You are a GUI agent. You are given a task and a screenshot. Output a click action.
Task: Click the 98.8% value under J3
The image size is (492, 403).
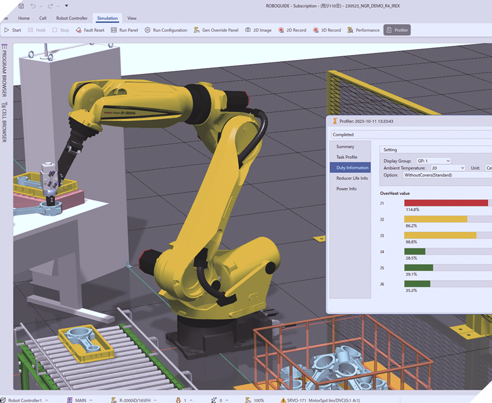(x=411, y=242)
